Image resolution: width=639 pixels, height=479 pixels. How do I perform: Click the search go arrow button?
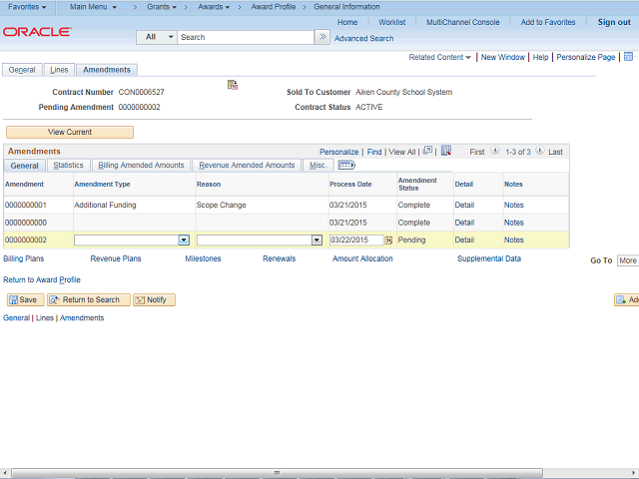point(322,37)
